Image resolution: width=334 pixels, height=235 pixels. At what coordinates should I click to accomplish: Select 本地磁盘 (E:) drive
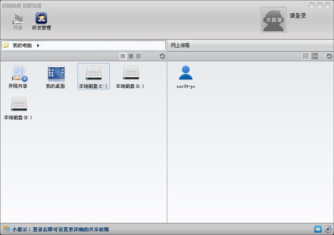(x=18, y=108)
